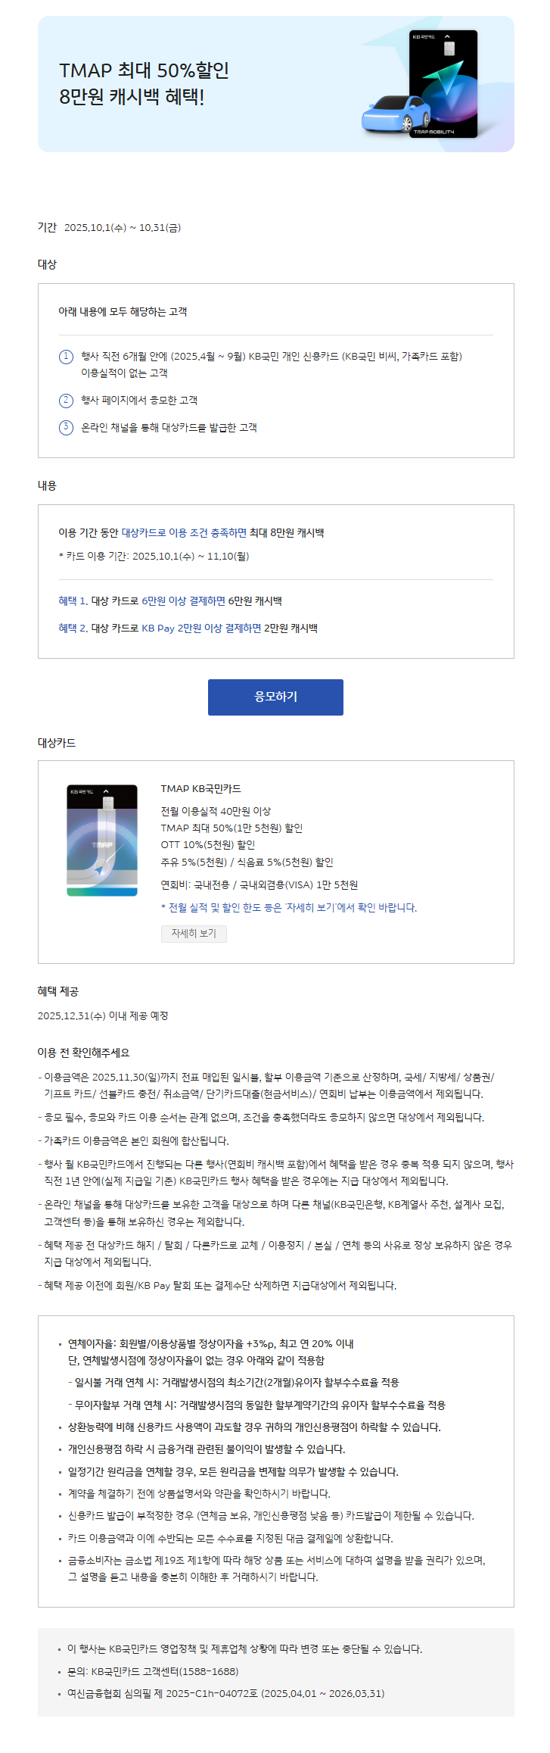Click the 문의: KB국민카드 고객센터(1588-1688) line
The image size is (550, 1753).
point(153,1671)
